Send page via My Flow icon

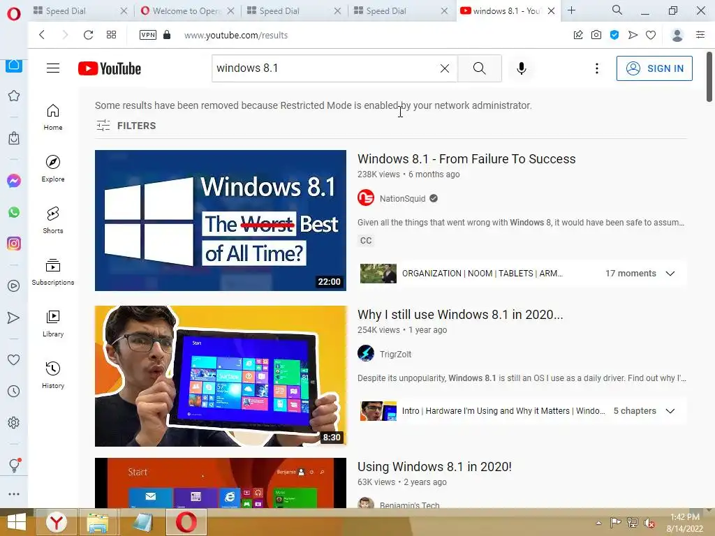633,35
